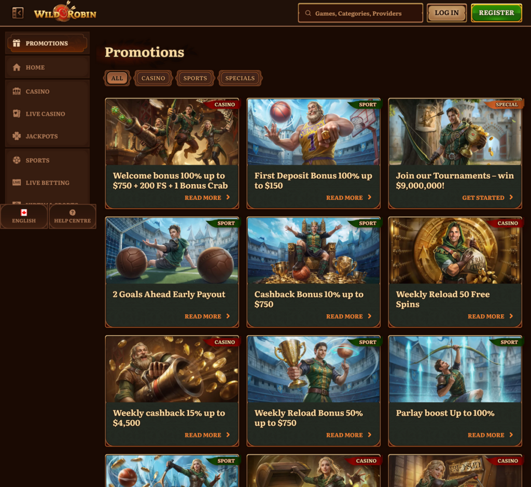Go to Home in sidebar
Viewport: 531px width, 487px height.
(x=47, y=67)
